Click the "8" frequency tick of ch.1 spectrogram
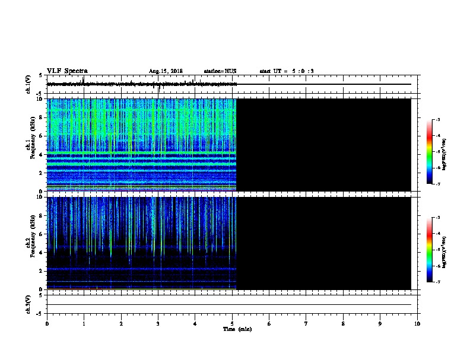 pyautogui.click(x=41, y=117)
